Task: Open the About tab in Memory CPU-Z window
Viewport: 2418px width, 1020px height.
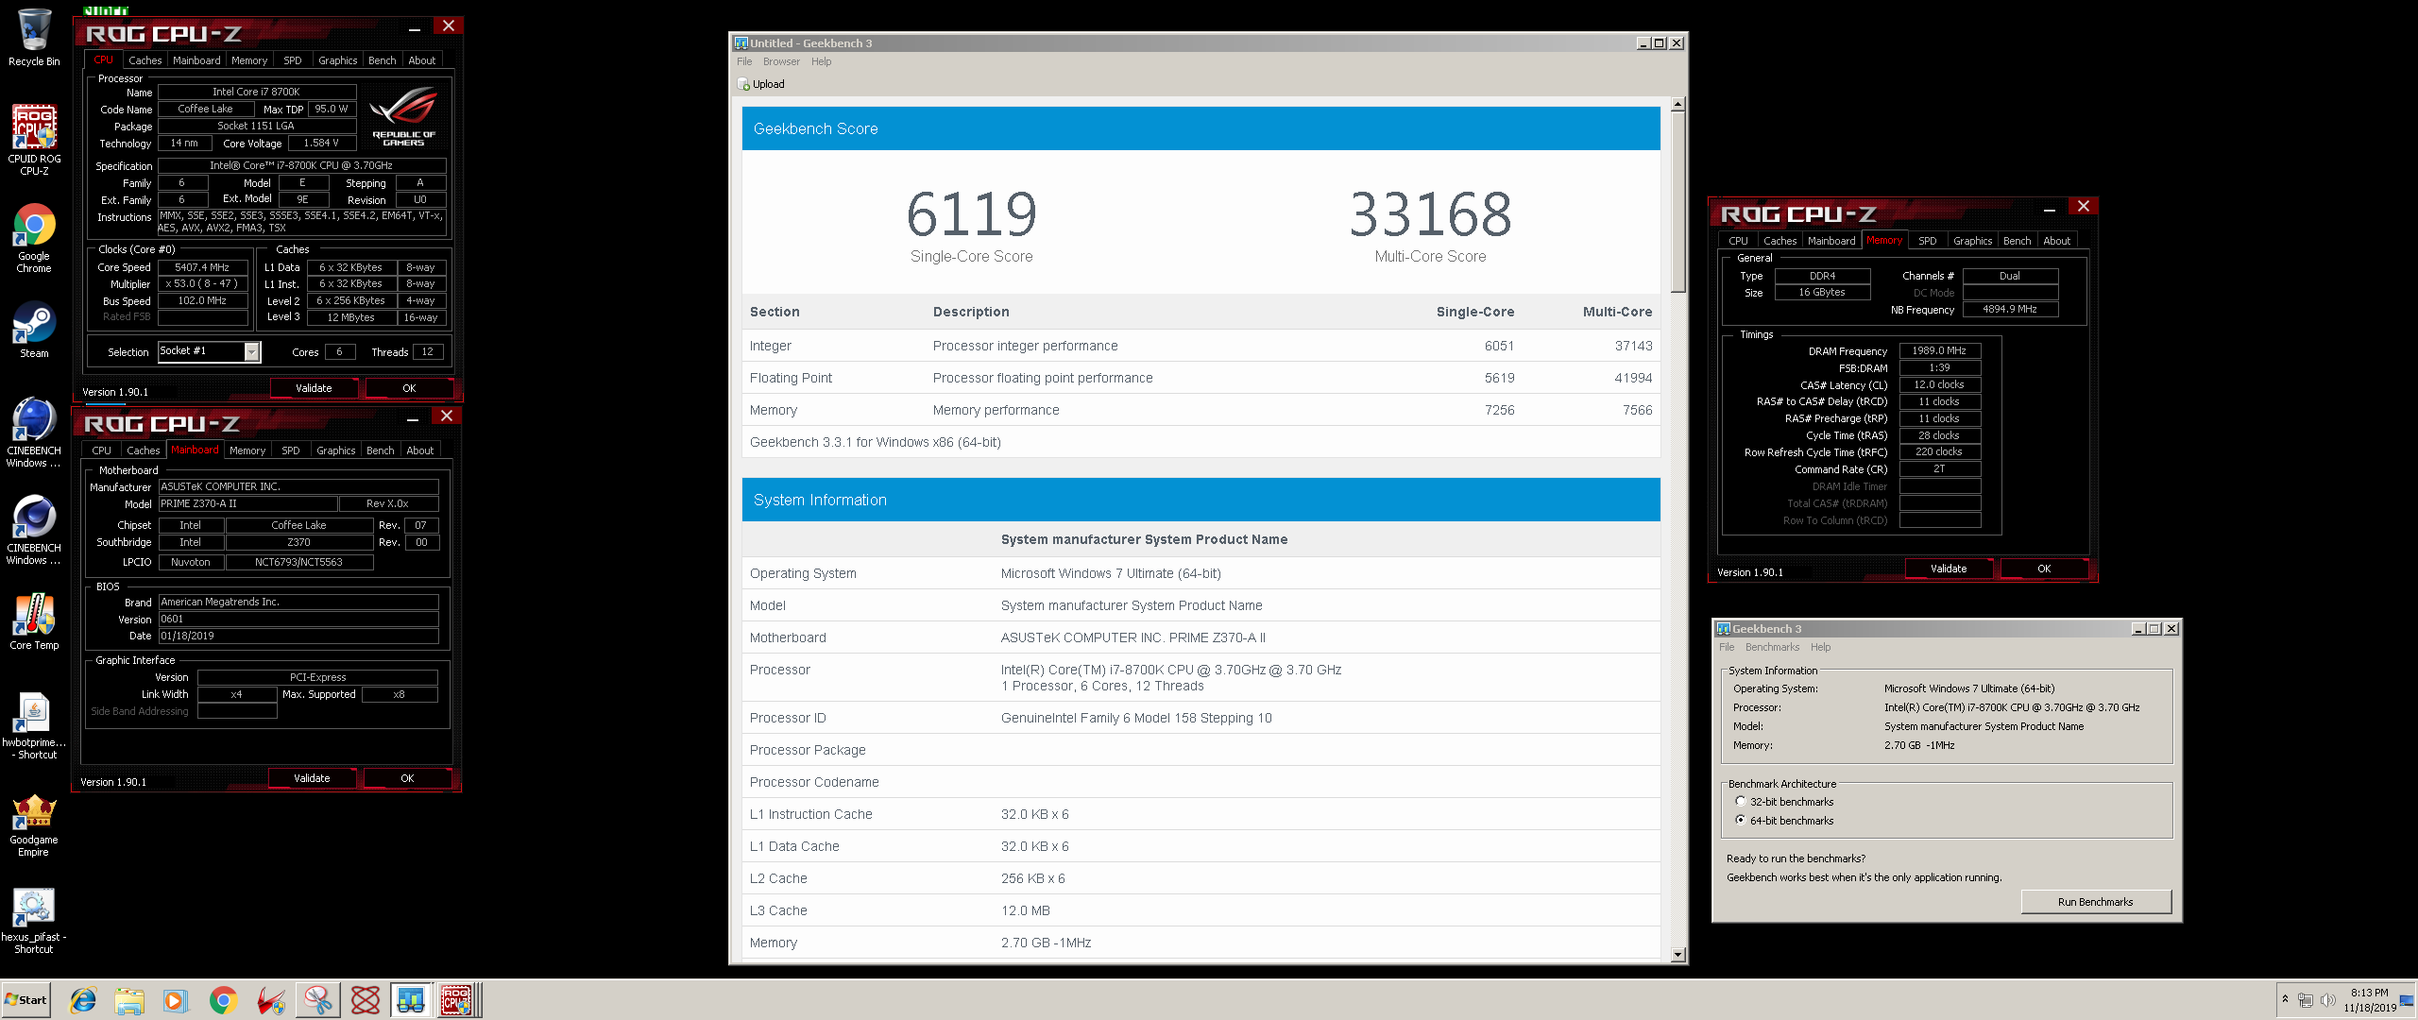Action: 2056,241
